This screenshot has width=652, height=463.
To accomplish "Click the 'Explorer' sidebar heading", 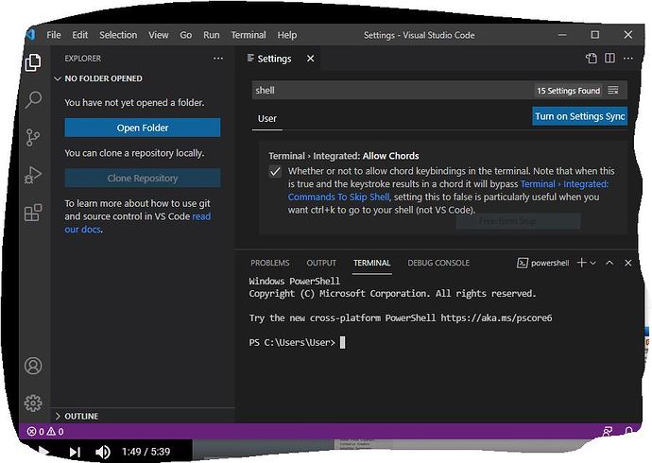I will click(83, 59).
